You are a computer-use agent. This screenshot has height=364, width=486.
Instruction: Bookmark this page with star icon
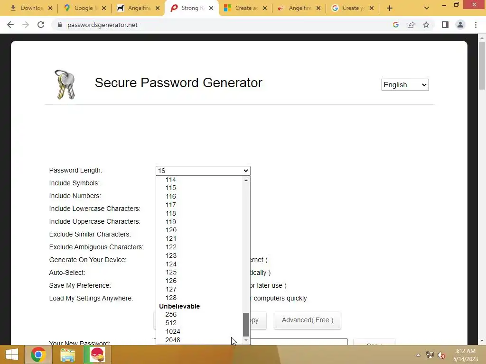coord(426,25)
